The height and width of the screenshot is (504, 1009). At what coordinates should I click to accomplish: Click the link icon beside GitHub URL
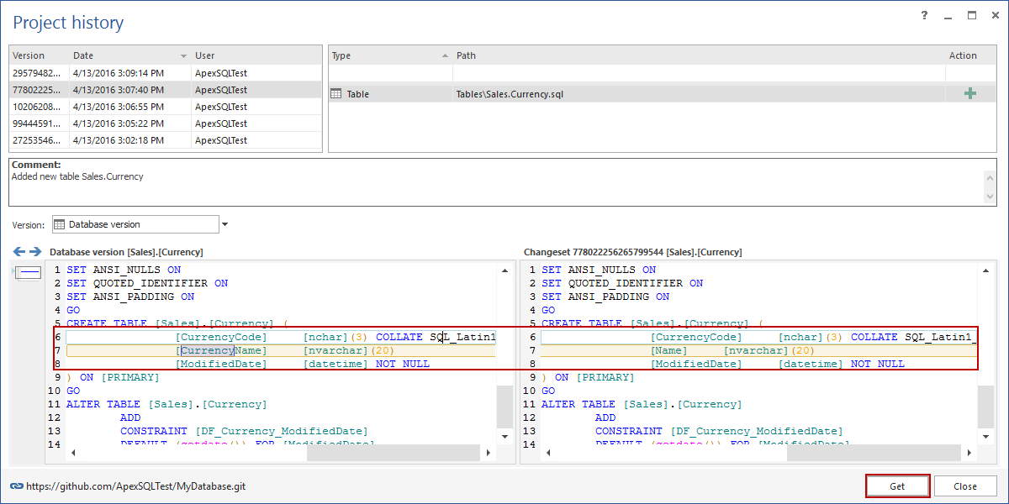pyautogui.click(x=16, y=486)
